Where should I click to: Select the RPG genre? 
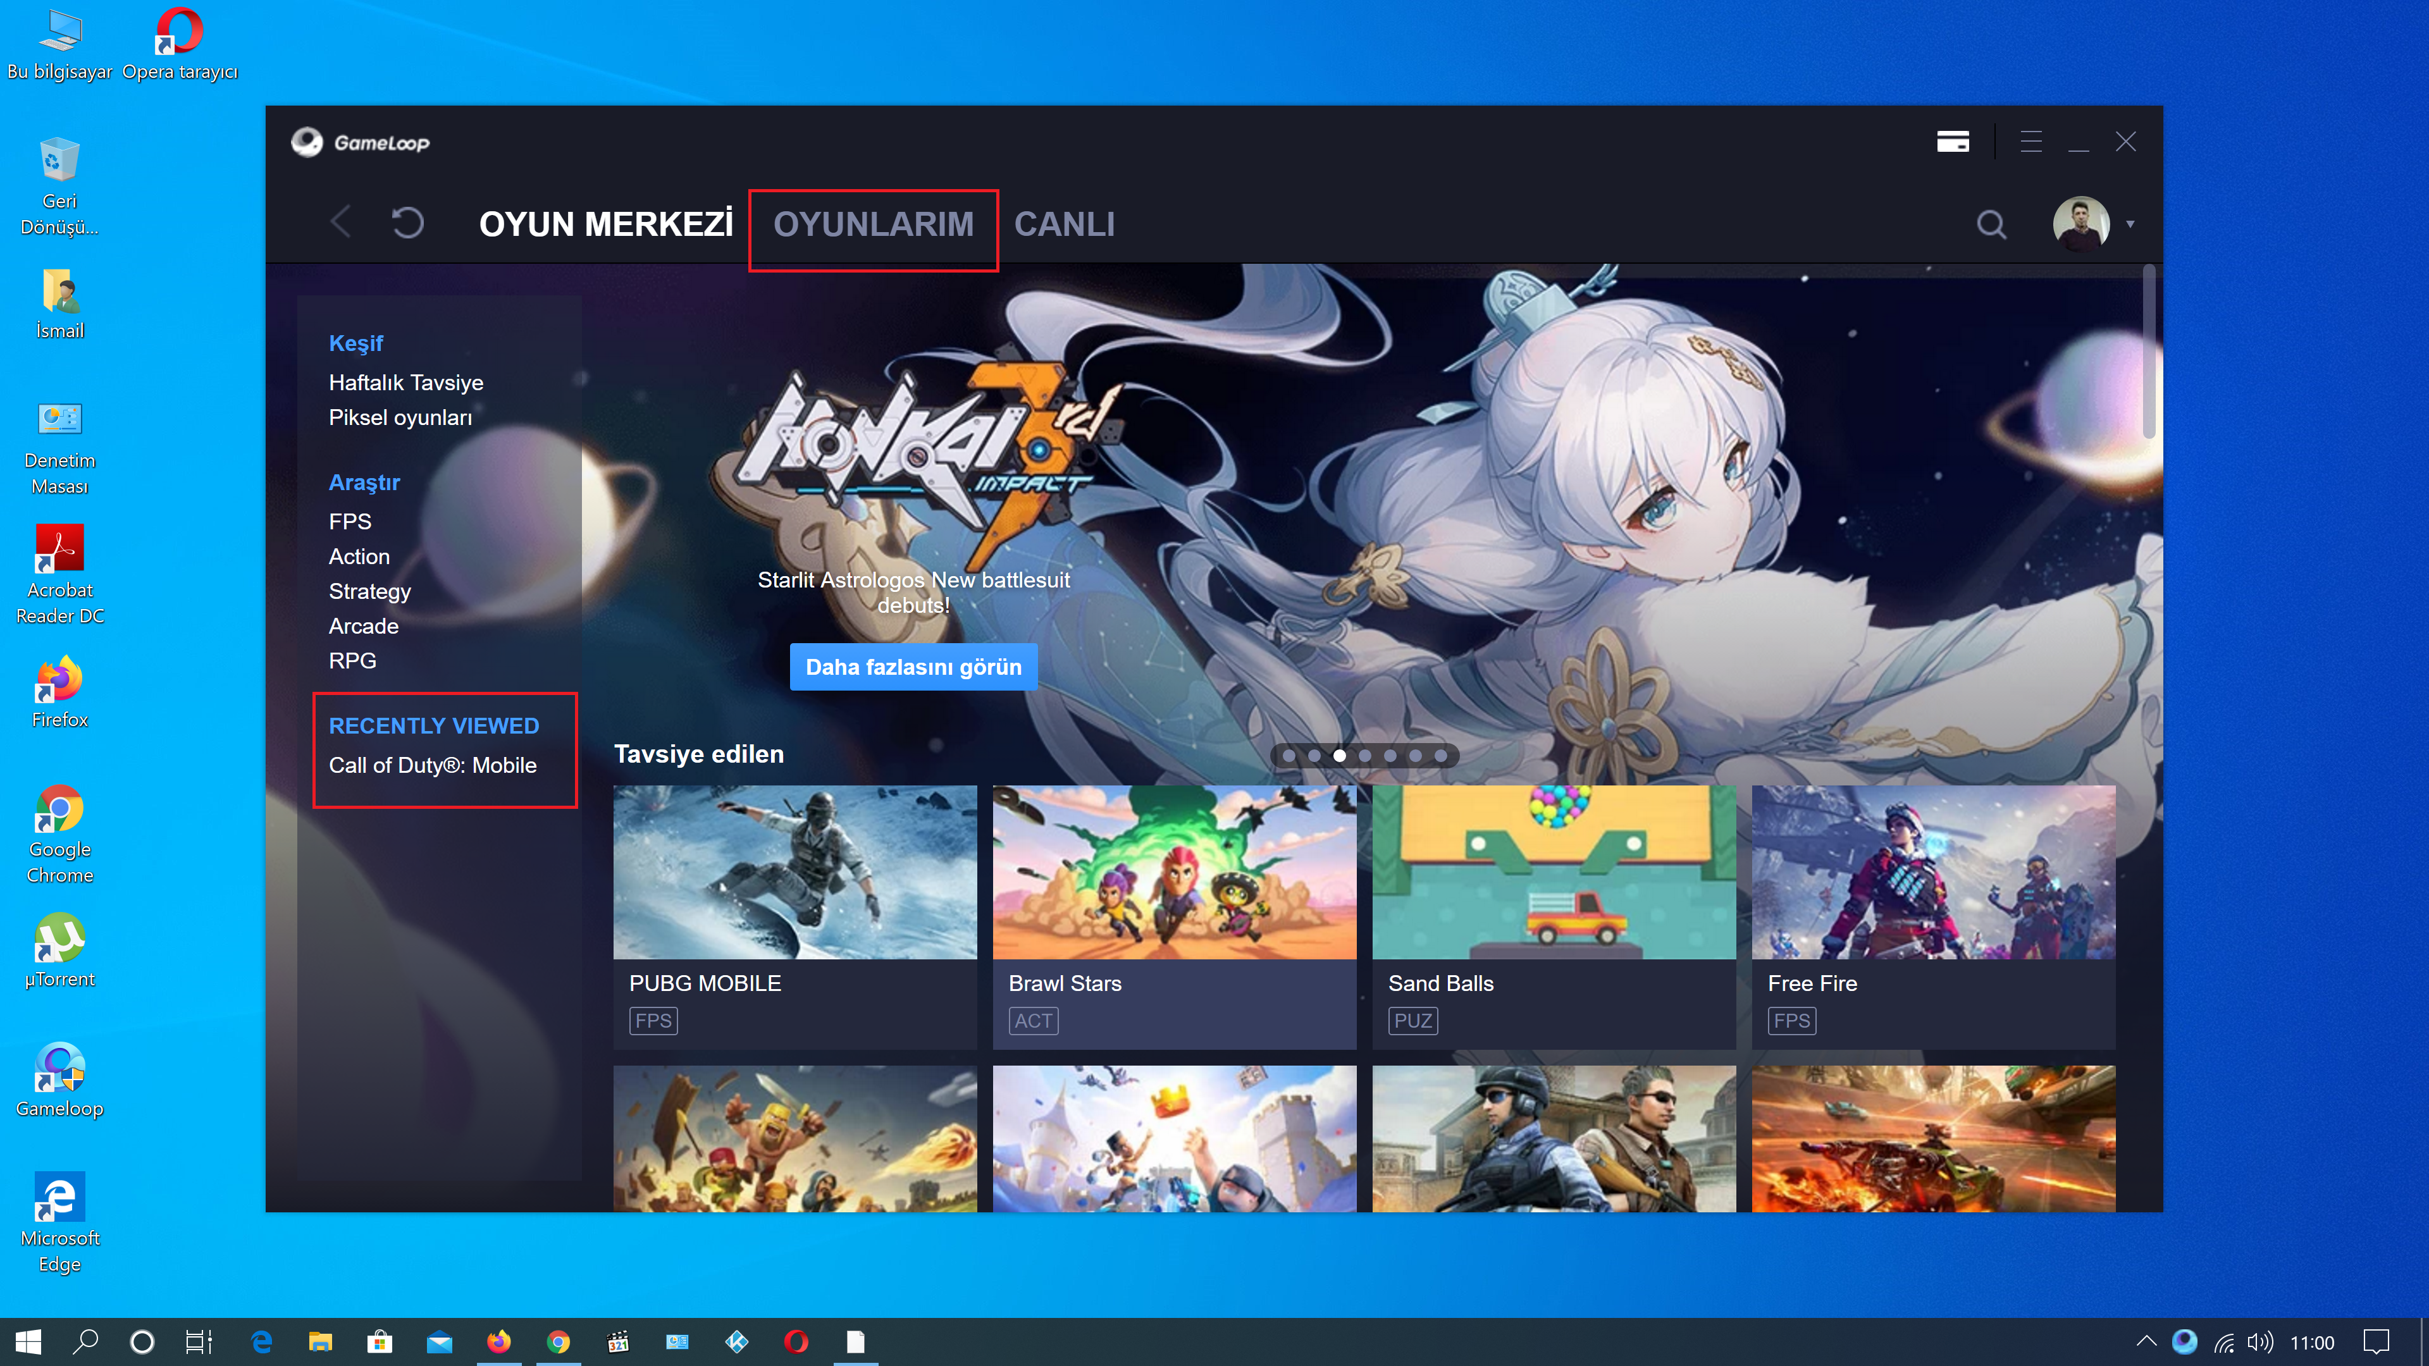[x=352, y=661]
